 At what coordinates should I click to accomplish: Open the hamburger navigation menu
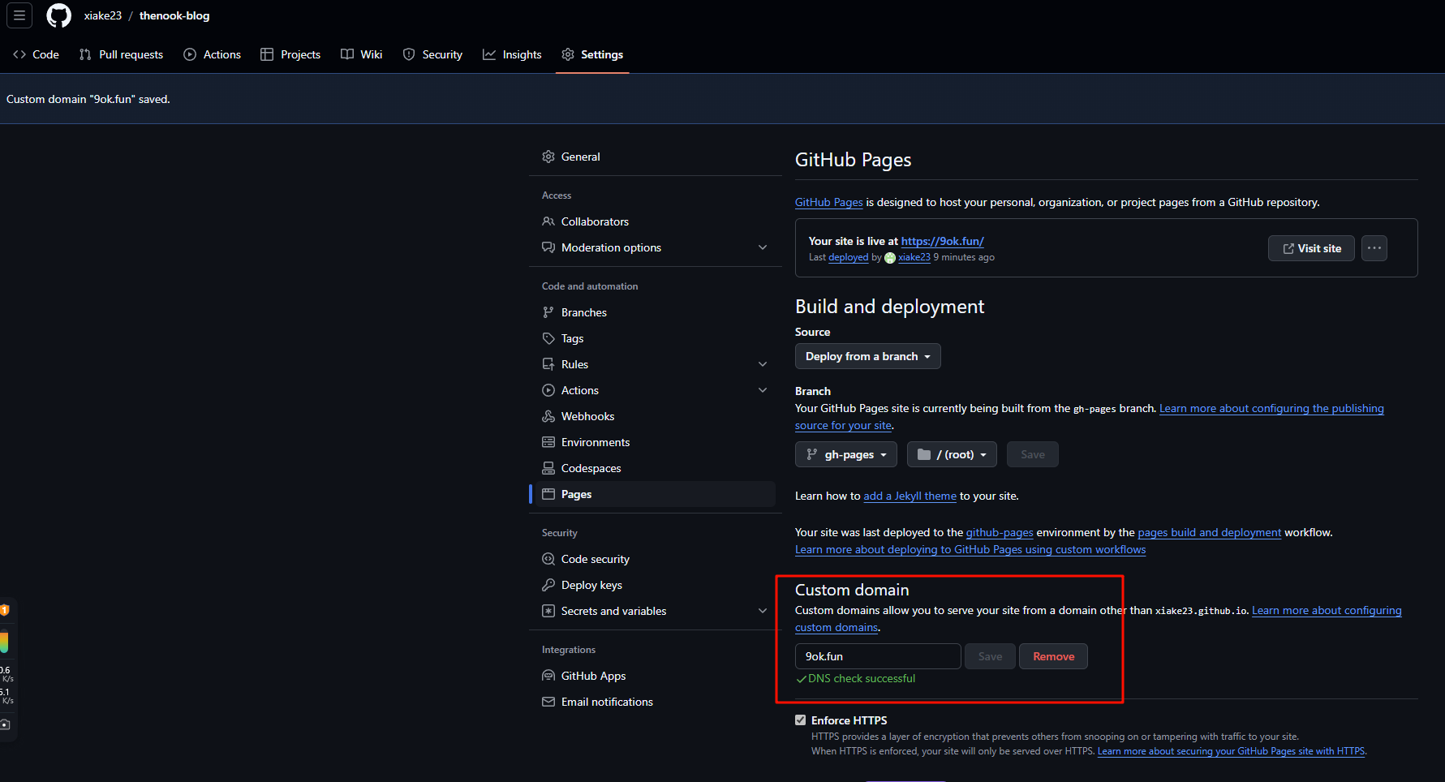coord(19,15)
